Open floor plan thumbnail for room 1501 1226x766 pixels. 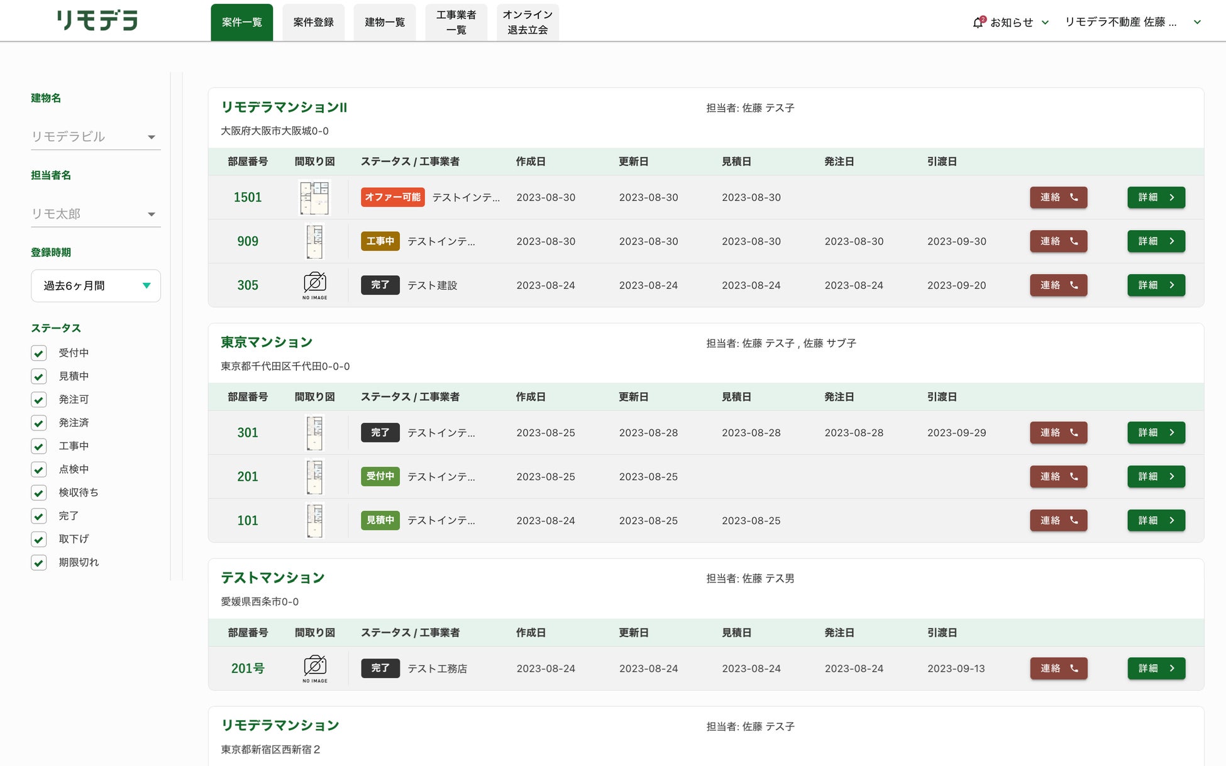[314, 197]
